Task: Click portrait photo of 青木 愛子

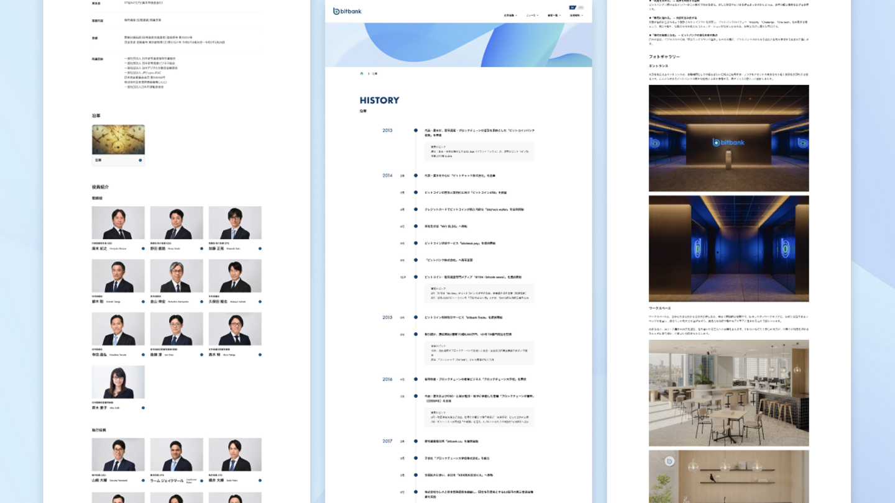Action: click(x=118, y=382)
